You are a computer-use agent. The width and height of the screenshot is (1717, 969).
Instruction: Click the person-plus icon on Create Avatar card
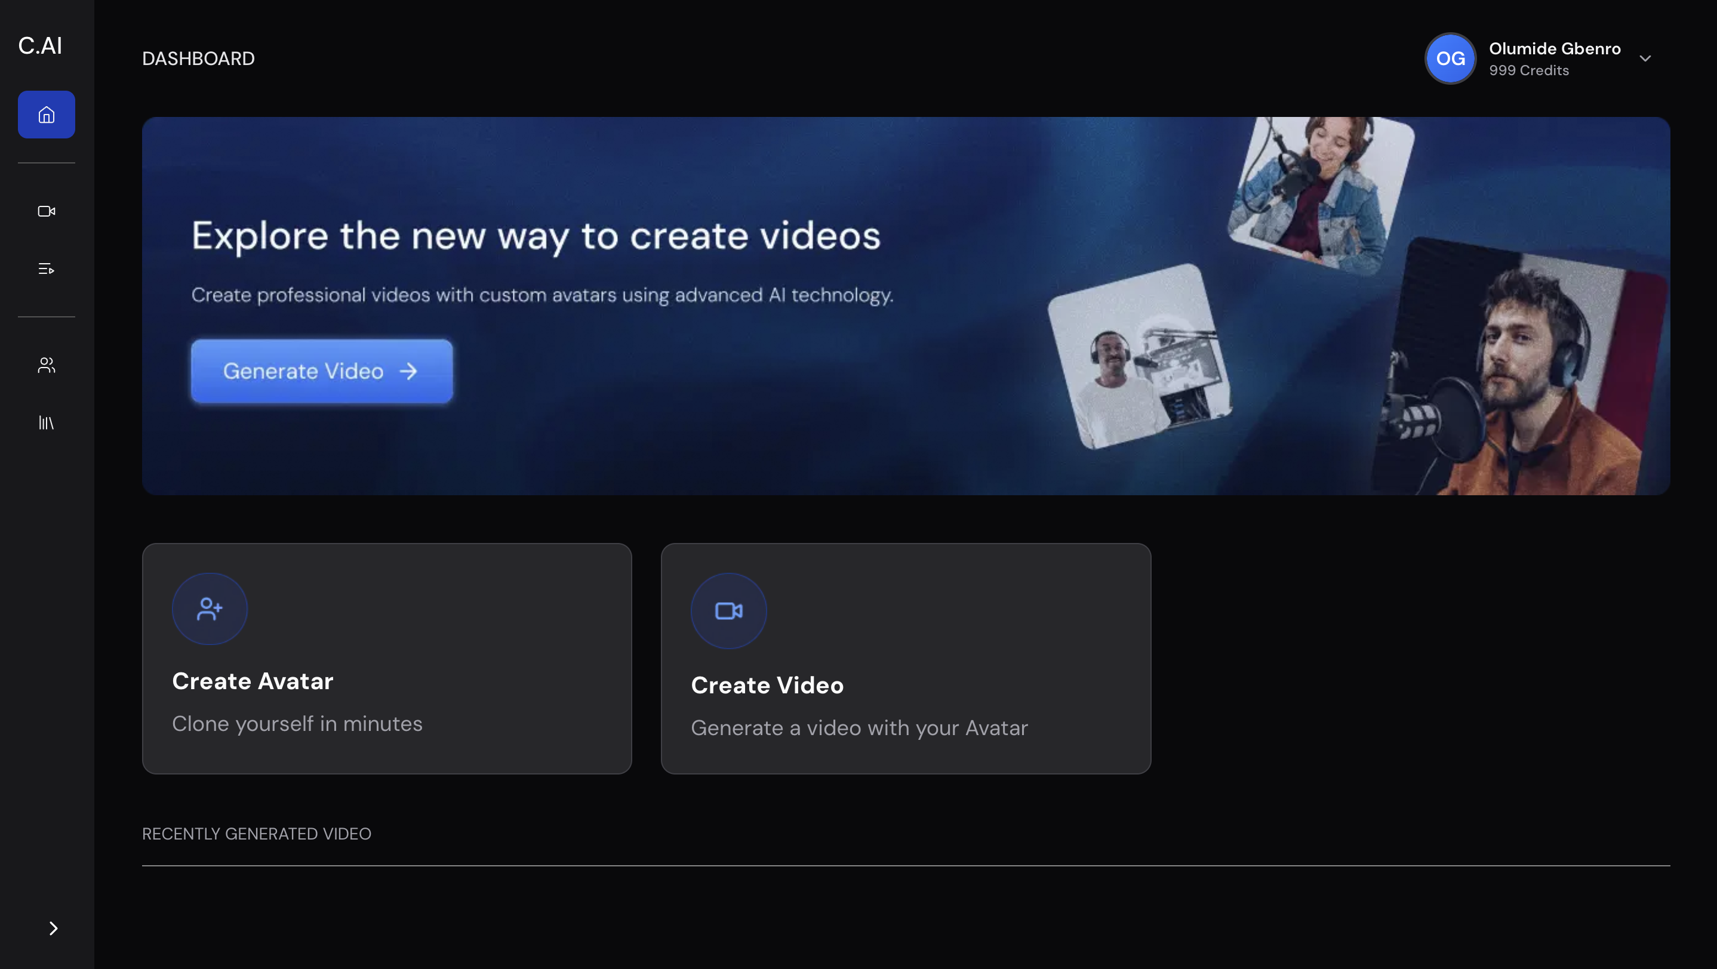pos(210,608)
